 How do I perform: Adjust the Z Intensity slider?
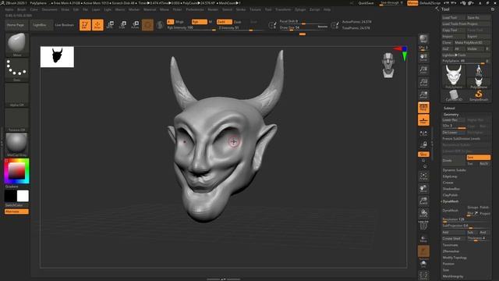coord(241,28)
